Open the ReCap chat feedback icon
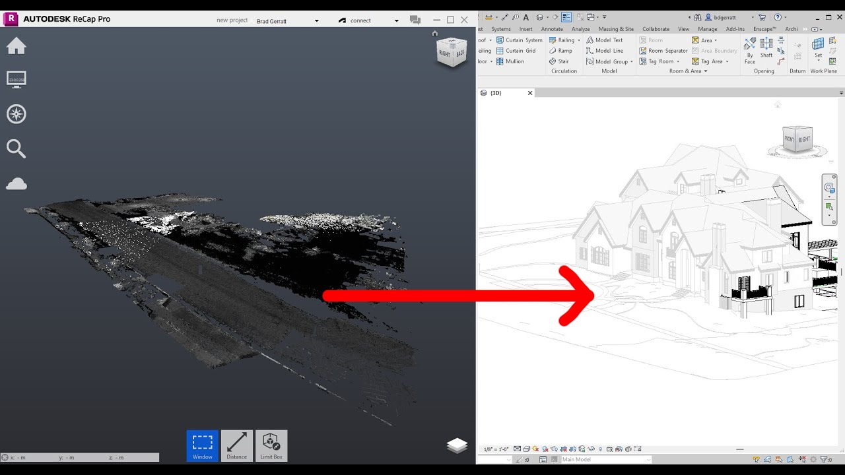 point(415,20)
